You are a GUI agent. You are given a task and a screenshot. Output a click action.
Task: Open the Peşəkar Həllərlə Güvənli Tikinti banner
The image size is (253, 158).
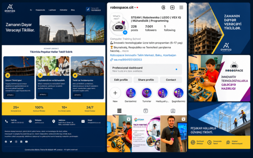[219, 125]
